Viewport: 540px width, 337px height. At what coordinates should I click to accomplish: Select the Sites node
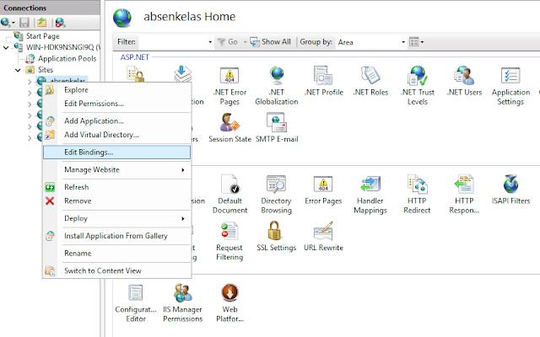point(45,70)
